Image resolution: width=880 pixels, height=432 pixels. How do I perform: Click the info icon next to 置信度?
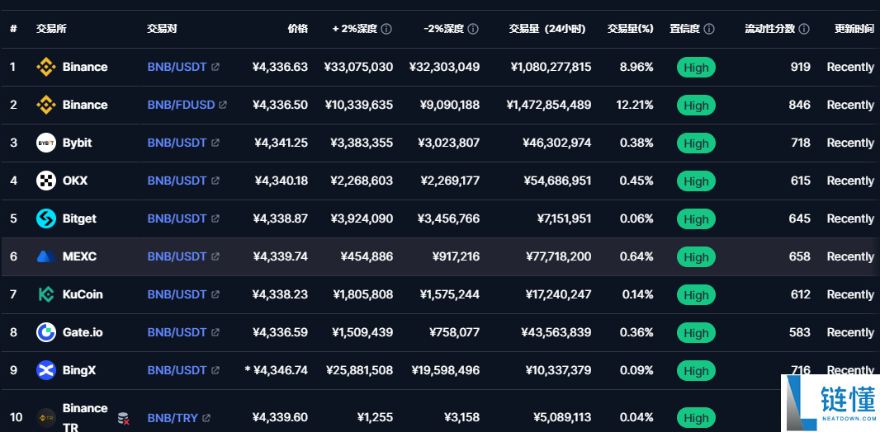pos(709,29)
